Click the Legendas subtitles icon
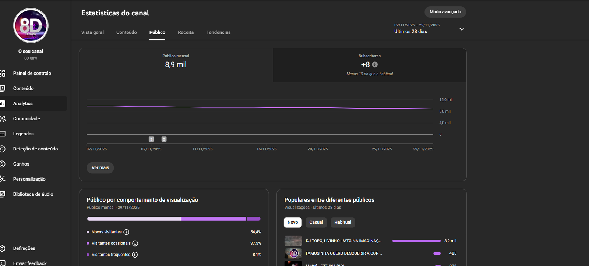The image size is (589, 266). tap(3, 134)
